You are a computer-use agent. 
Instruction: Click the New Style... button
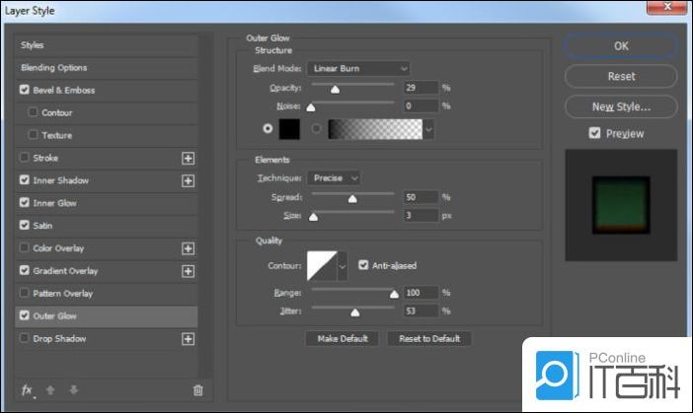coord(621,106)
